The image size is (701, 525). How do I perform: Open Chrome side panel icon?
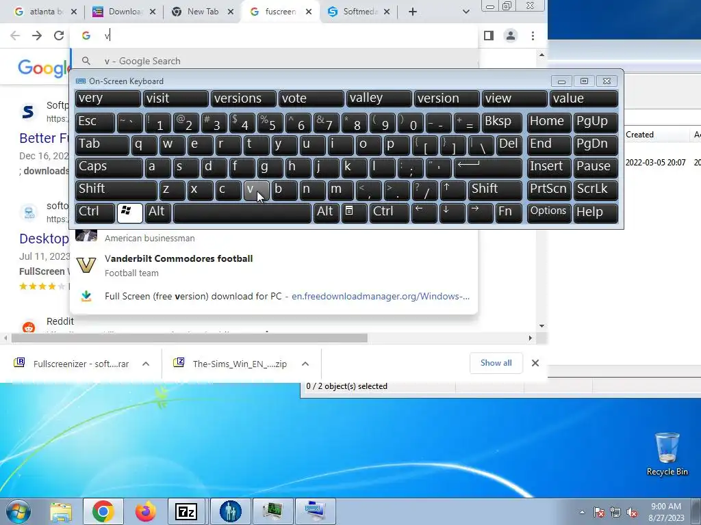click(489, 36)
